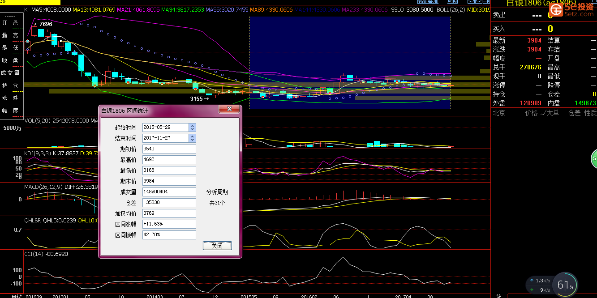Click the 区间涨幅 field showing +11.63%
This screenshot has width=597, height=298.
click(169, 224)
